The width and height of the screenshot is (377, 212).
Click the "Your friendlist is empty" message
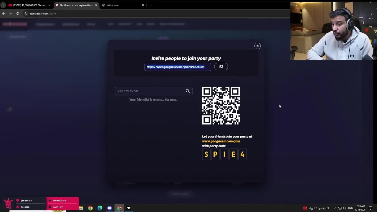click(153, 100)
